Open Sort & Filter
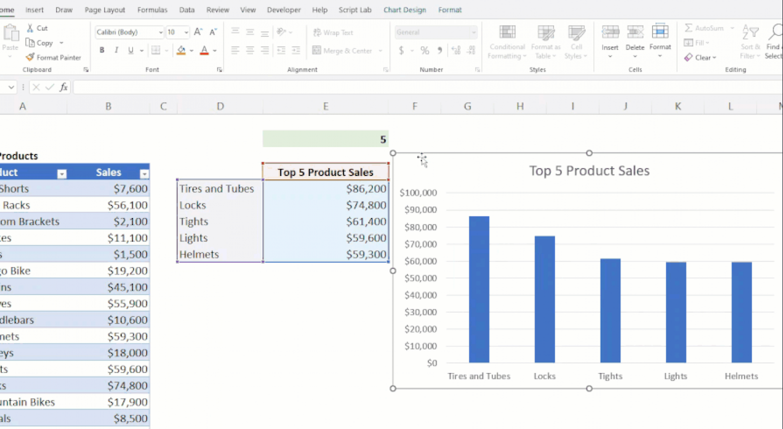This screenshot has width=783, height=429. 750,42
